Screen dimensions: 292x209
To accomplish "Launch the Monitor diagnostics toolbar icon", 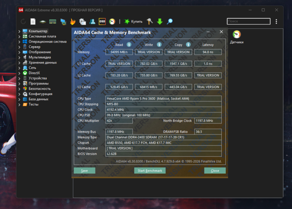I will (63, 21).
